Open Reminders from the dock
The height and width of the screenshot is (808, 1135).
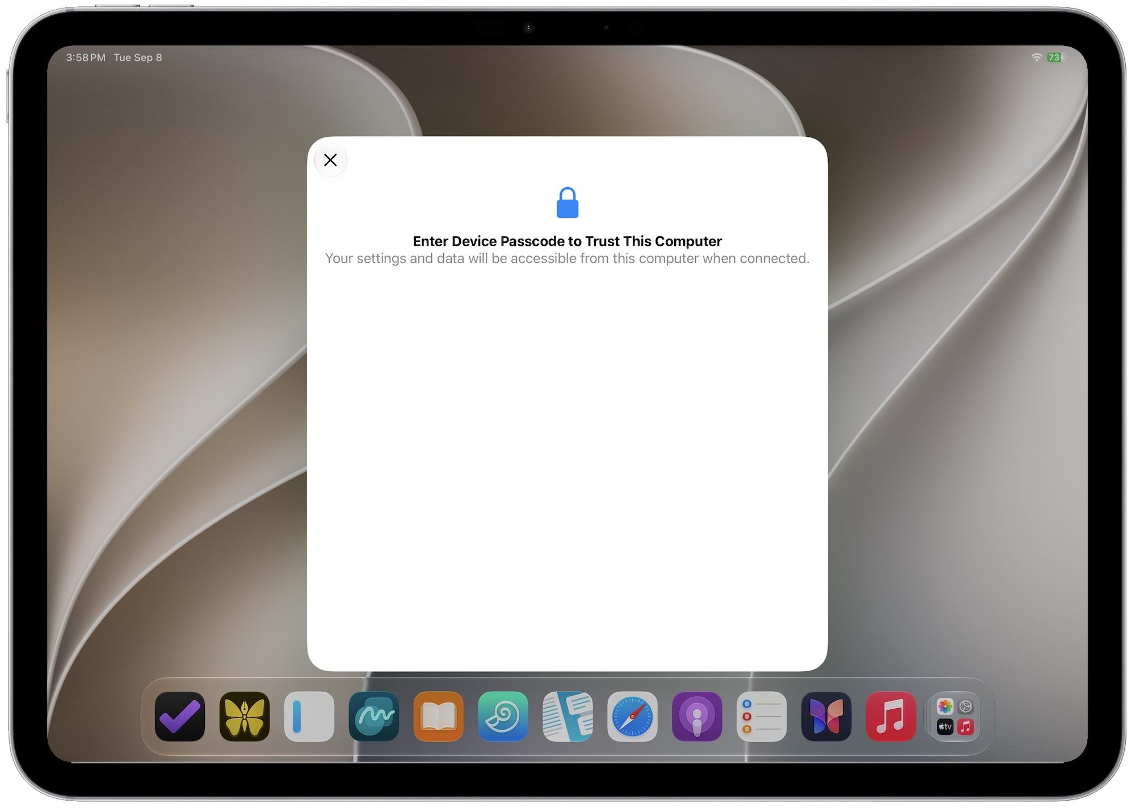click(x=762, y=717)
